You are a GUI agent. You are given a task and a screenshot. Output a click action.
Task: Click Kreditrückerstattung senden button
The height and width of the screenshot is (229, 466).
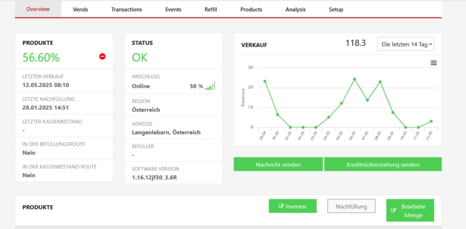coord(383,164)
